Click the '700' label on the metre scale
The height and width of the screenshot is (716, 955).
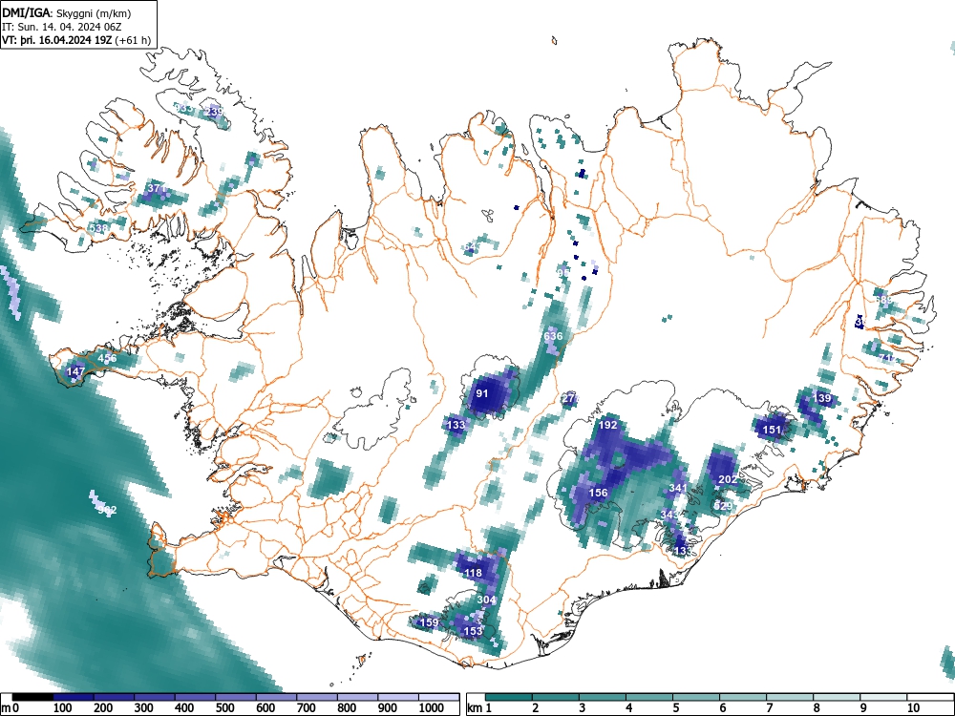[307, 708]
